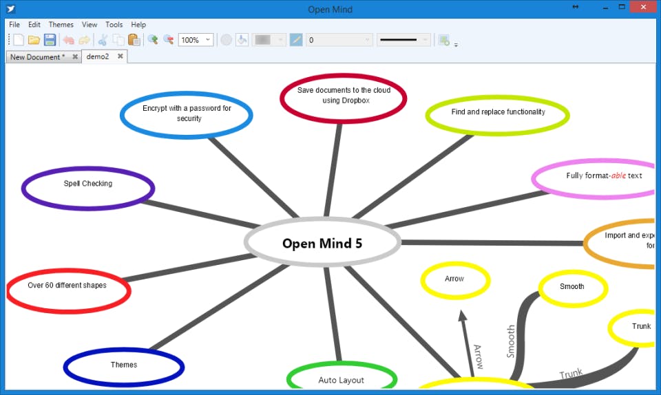The image size is (661, 395).
Task: Open the Help menu
Action: pos(138,24)
